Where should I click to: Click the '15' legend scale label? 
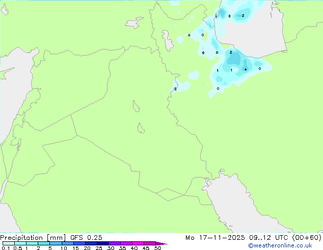[x=75, y=248]
